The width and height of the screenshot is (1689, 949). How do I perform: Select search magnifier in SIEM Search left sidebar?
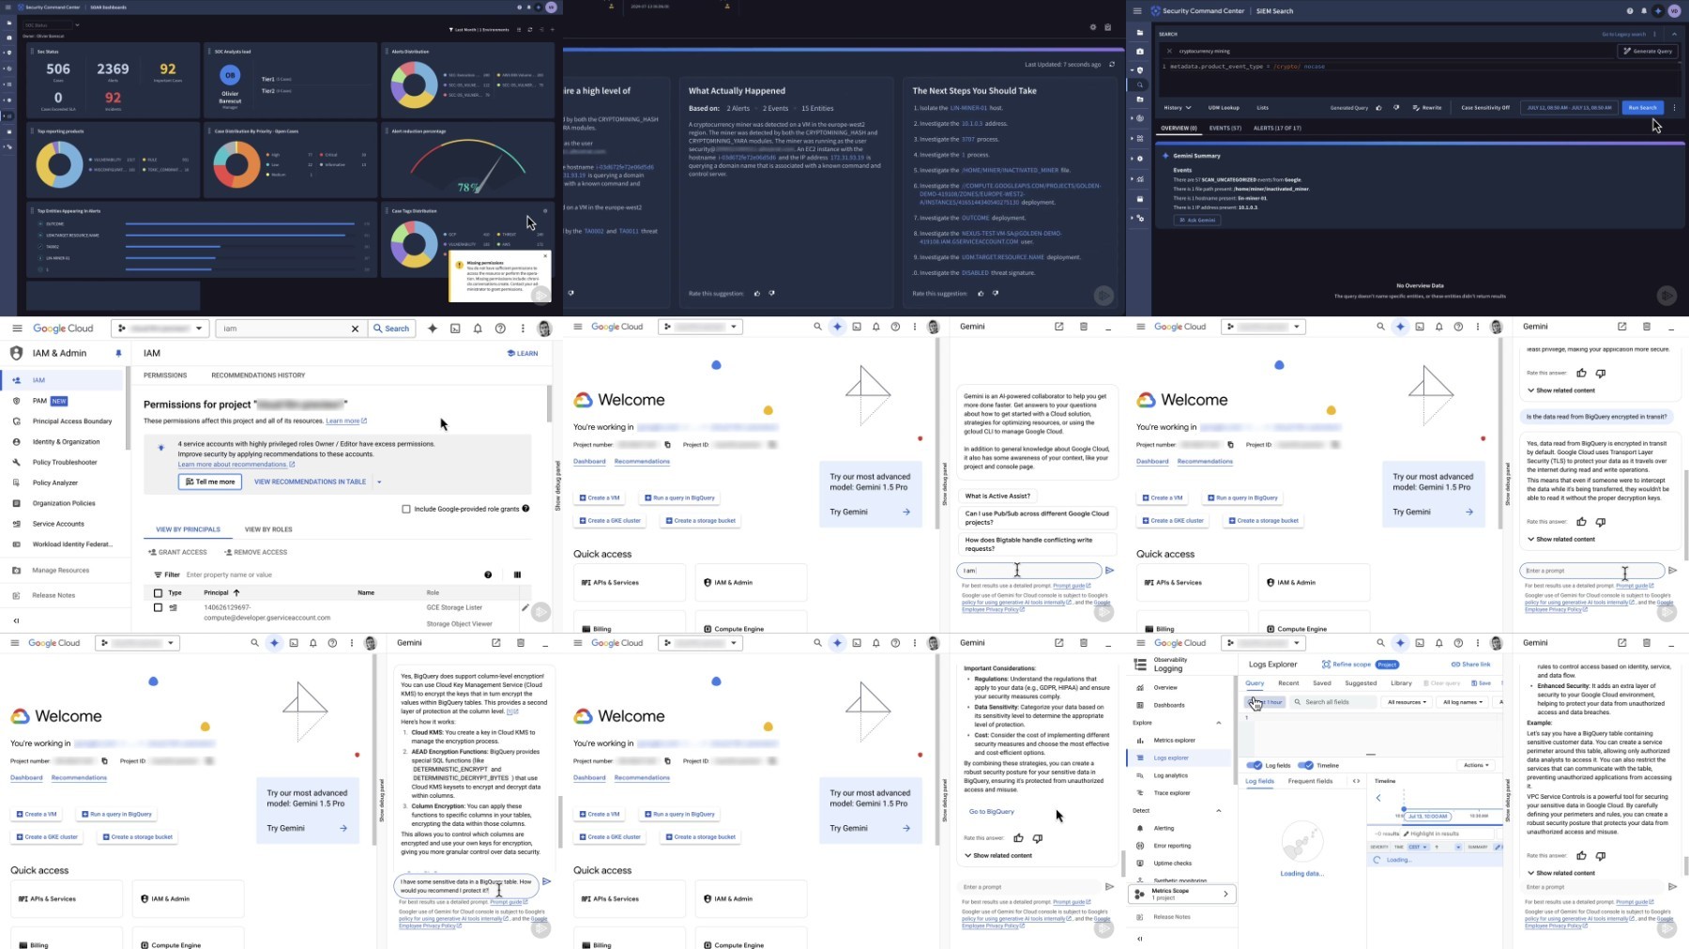[x=1140, y=84]
